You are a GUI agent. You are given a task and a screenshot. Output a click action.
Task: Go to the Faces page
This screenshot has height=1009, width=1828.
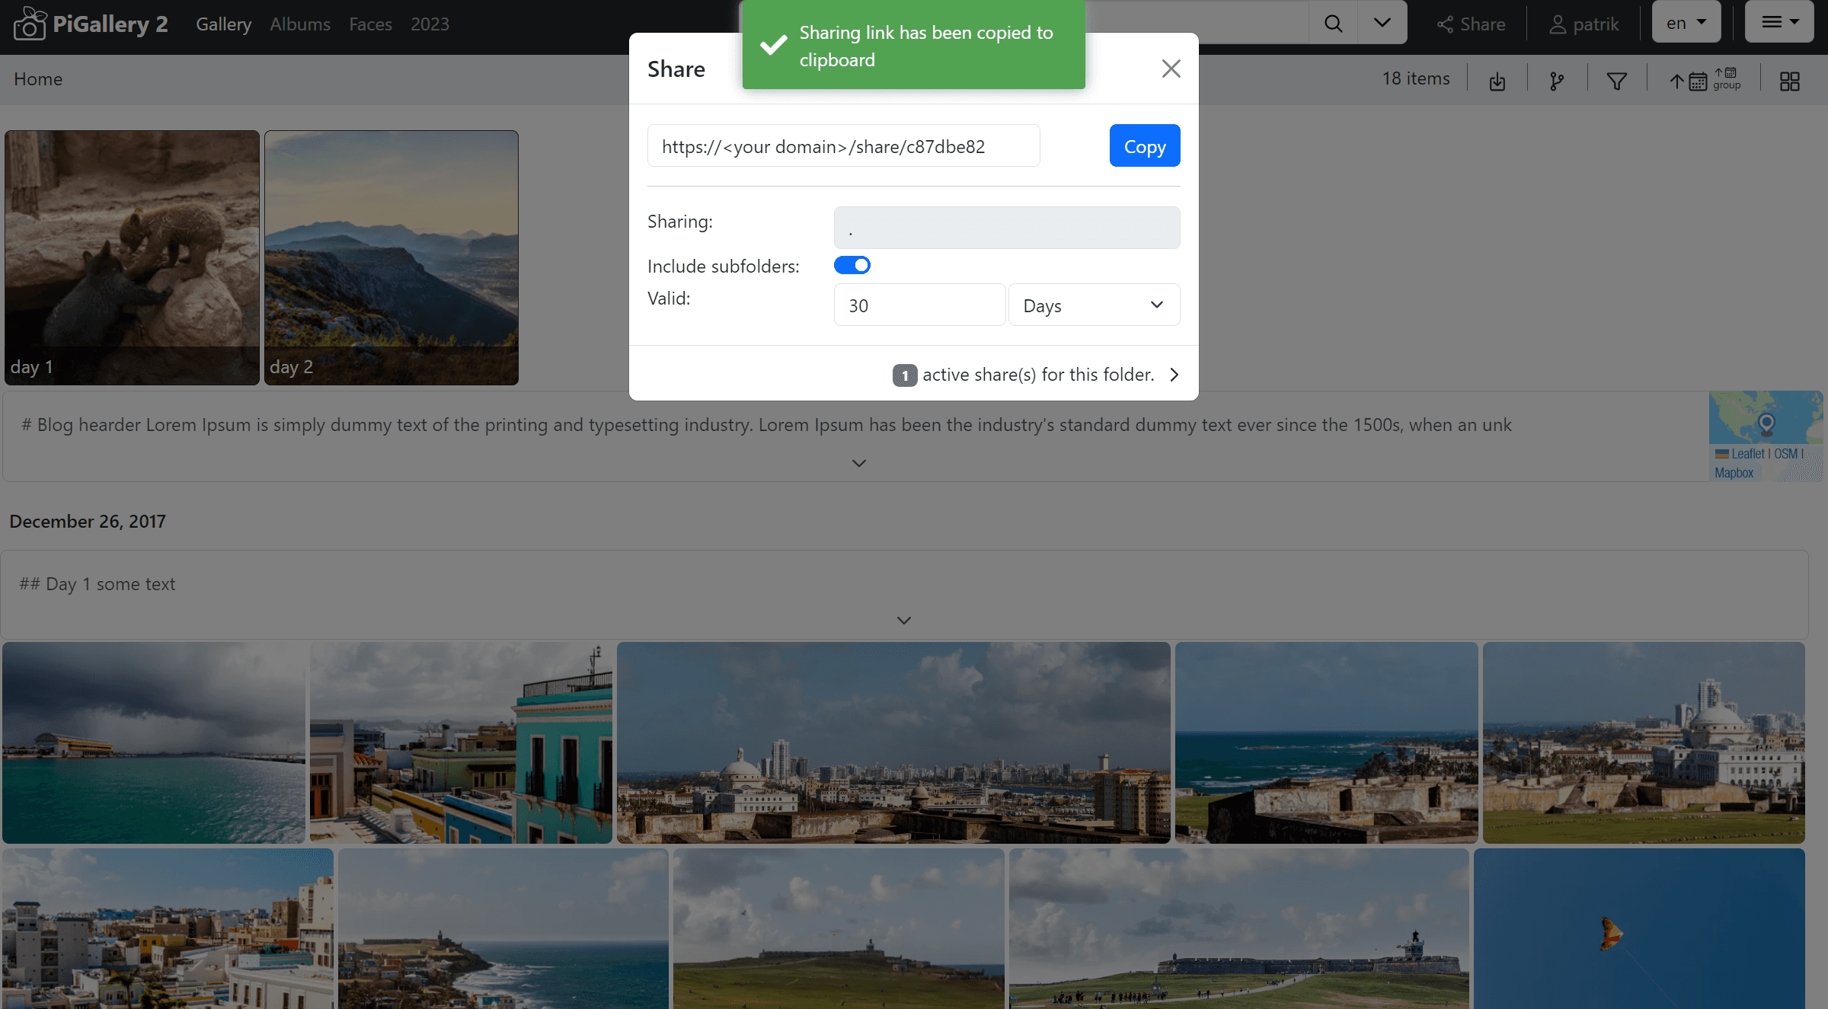[370, 24]
